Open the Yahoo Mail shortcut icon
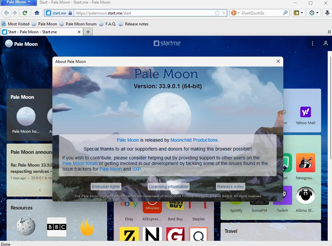 (x=305, y=112)
